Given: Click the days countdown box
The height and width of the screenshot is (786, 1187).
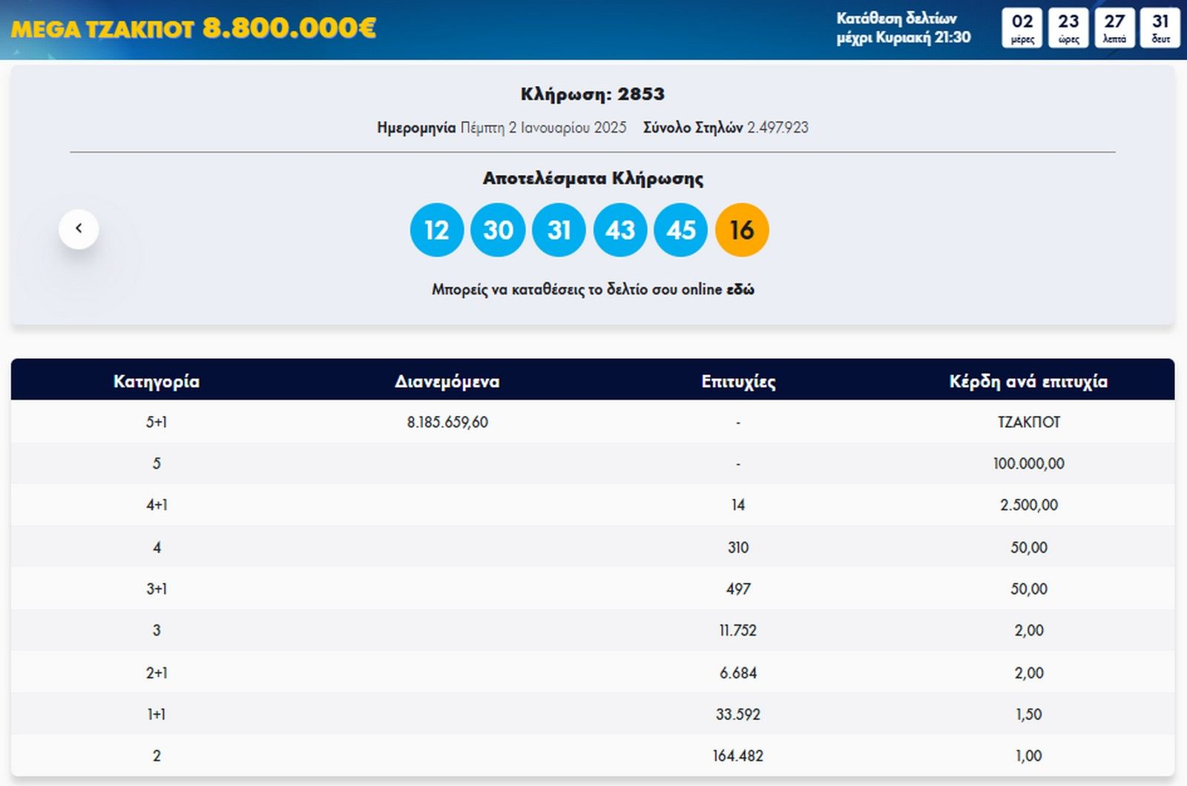Looking at the screenshot, I should pos(1022,28).
